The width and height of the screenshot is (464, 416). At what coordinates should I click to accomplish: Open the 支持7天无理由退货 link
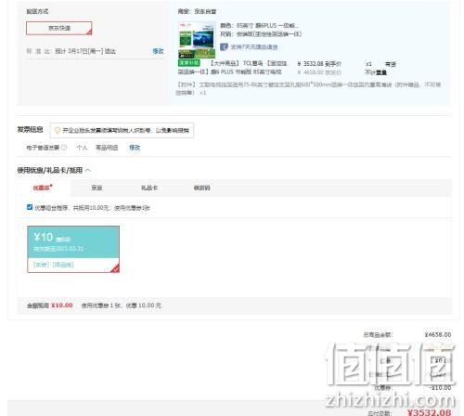[x=254, y=47]
